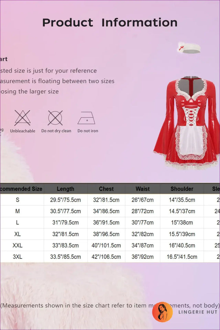Click the white headband product image
Viewport: 220px width, 330px height.
[x=189, y=48]
